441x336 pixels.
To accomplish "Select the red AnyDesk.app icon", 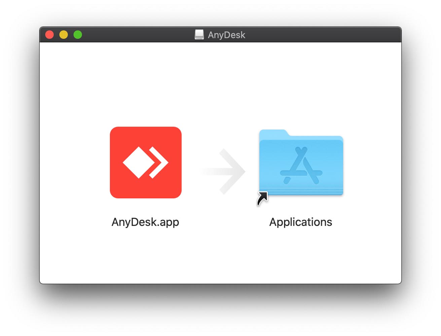I will pyautogui.click(x=146, y=162).
